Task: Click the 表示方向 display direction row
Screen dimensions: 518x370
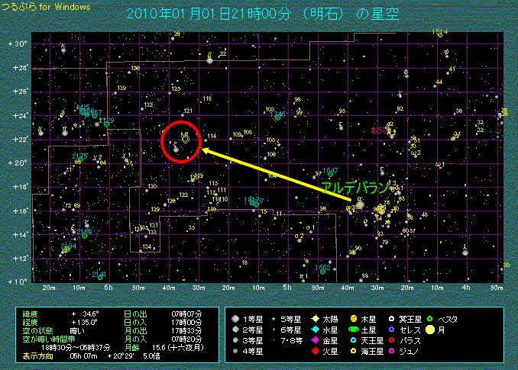Action: click(x=69, y=355)
